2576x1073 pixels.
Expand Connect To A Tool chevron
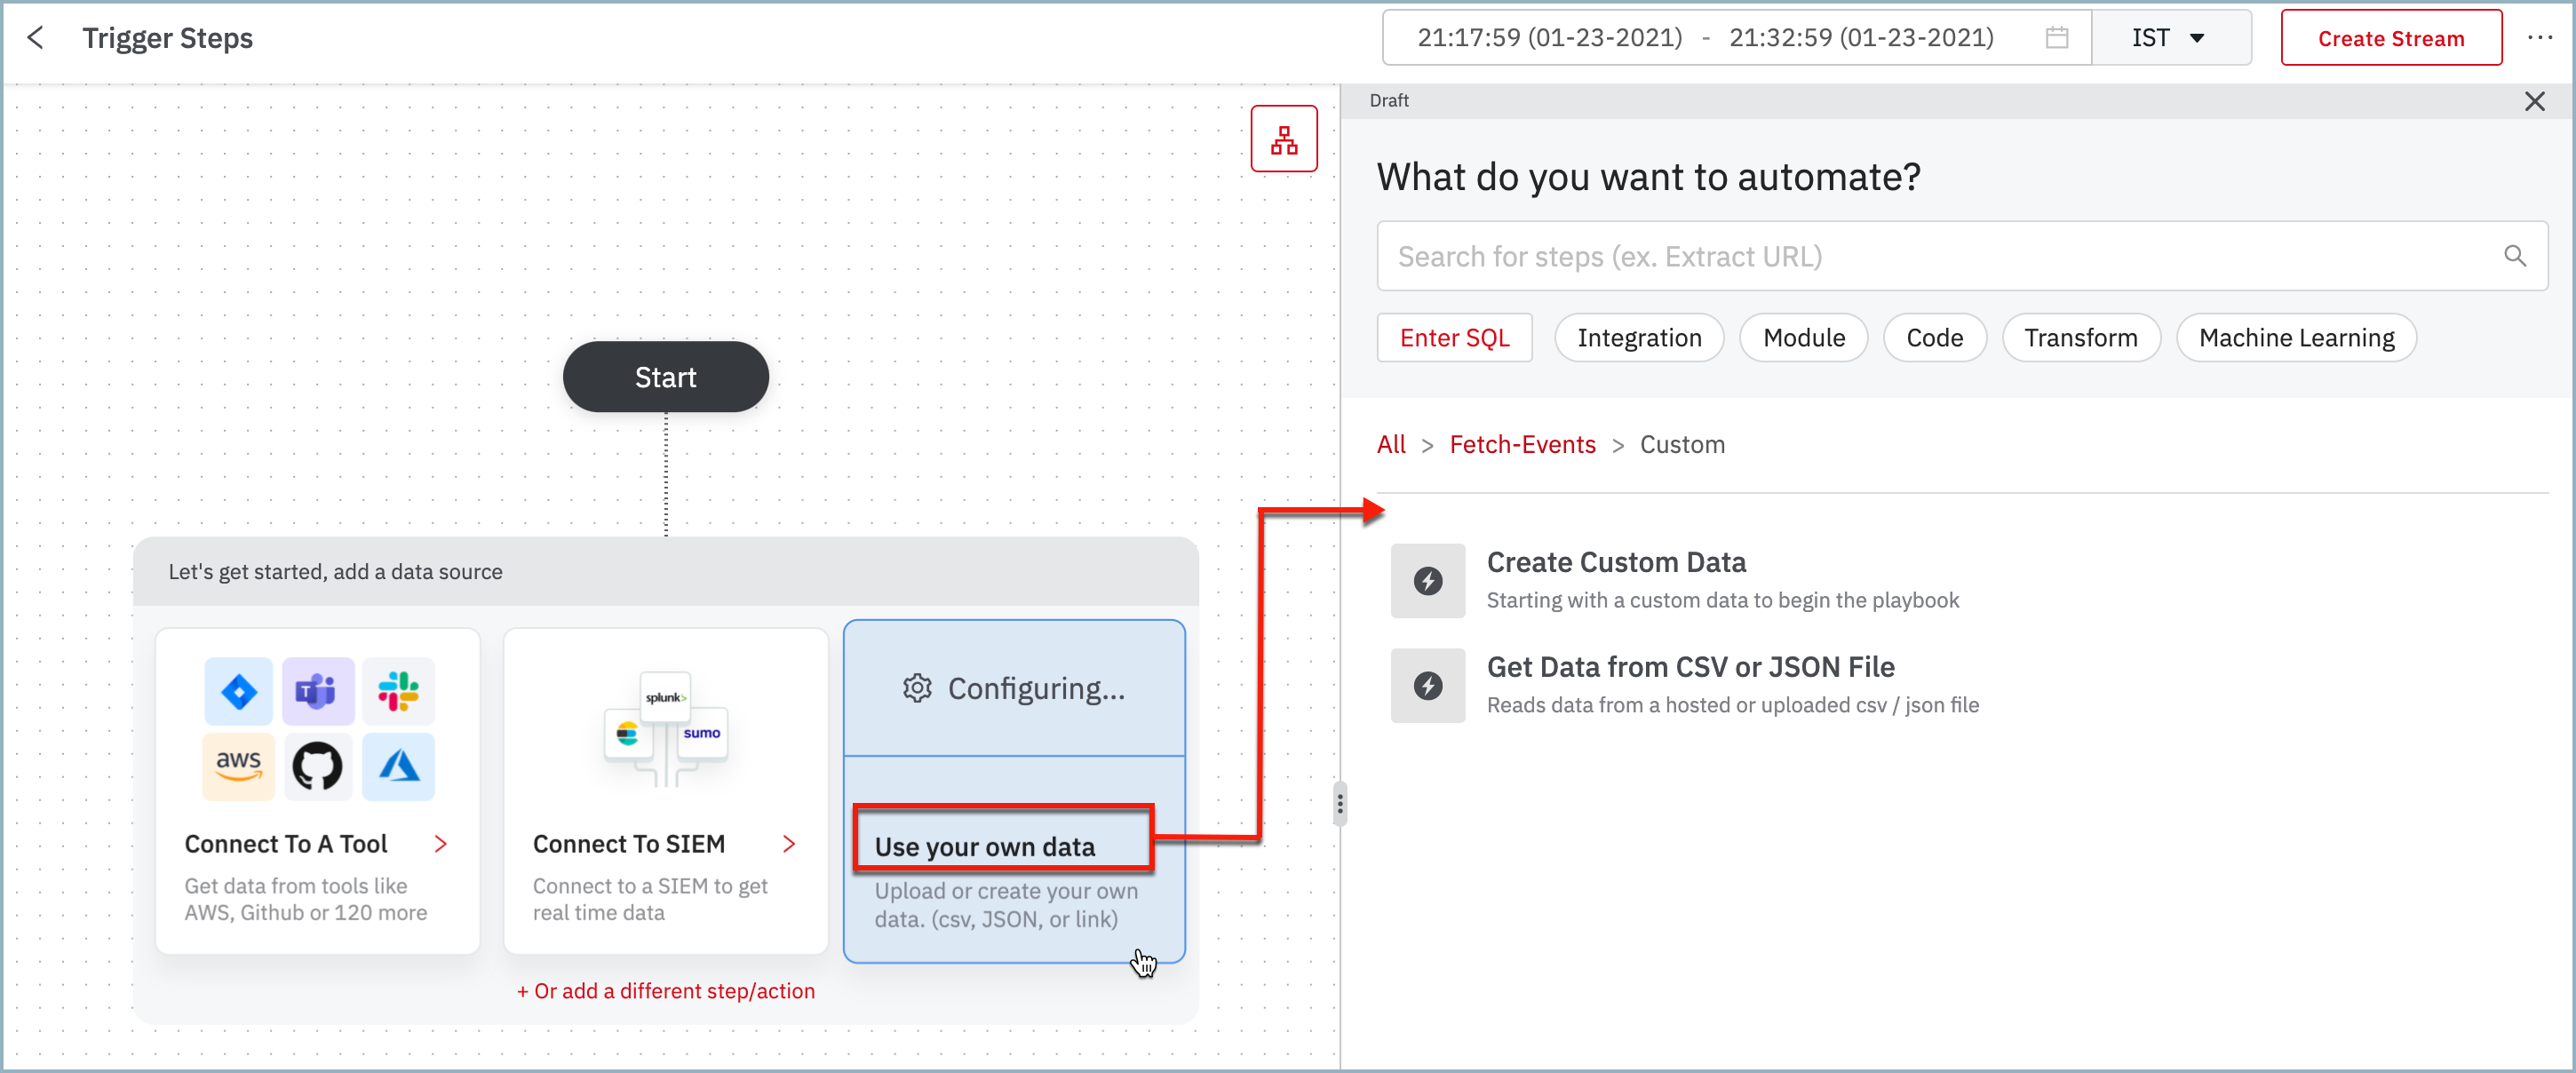pos(441,845)
